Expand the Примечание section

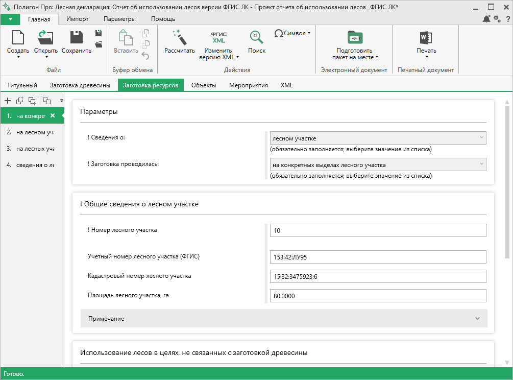(284, 319)
